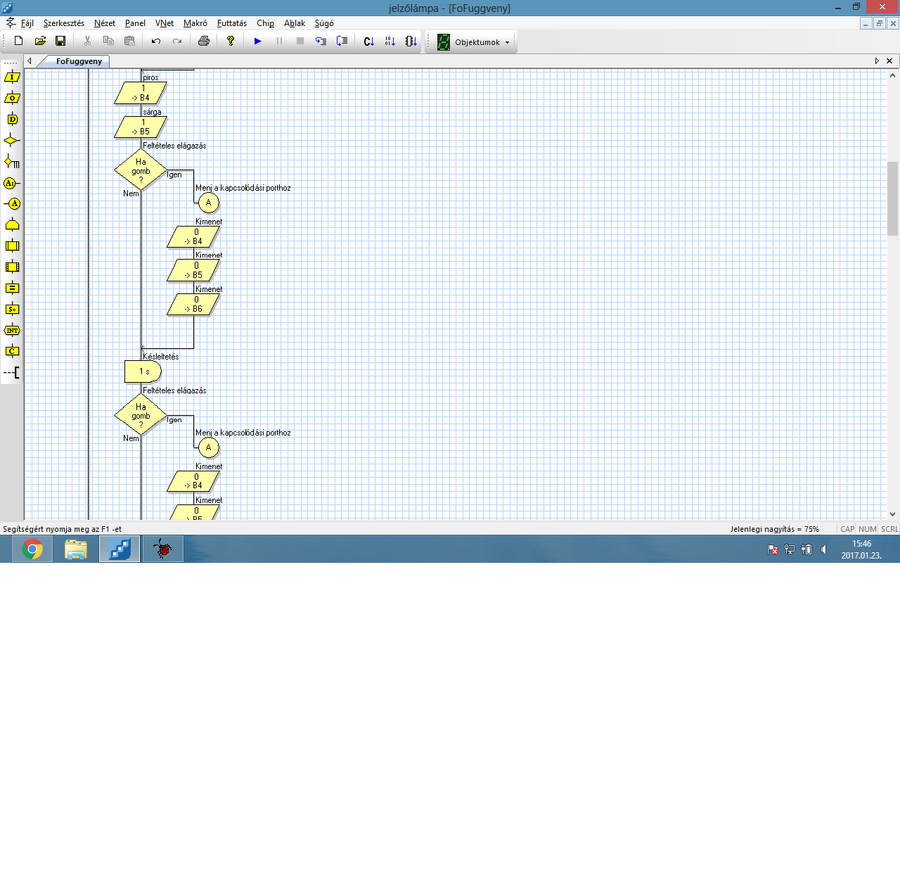Create a new flowchart file

[19, 41]
